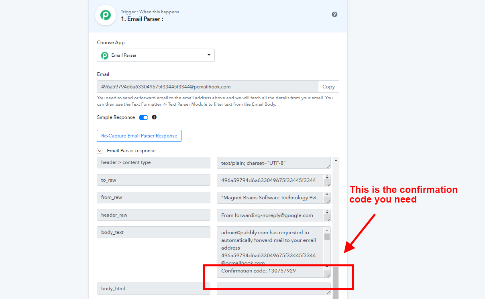Click the to_raw textarea scroll stepper
The height and width of the screenshot is (299, 485).
pos(327,177)
